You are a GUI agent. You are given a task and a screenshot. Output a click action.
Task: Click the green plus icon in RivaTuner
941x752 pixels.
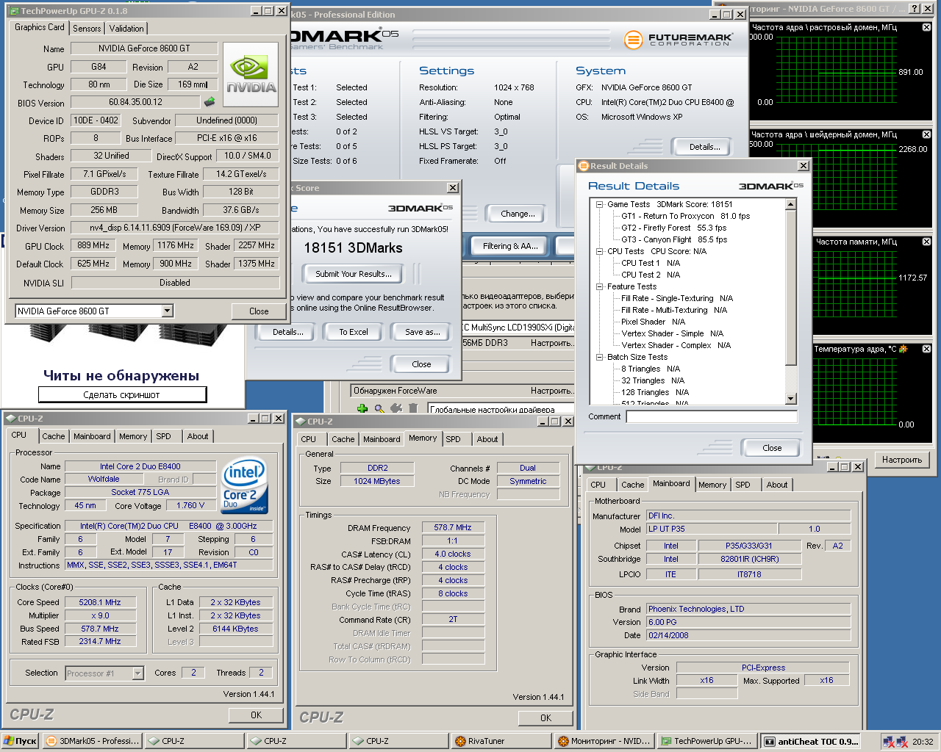[362, 409]
